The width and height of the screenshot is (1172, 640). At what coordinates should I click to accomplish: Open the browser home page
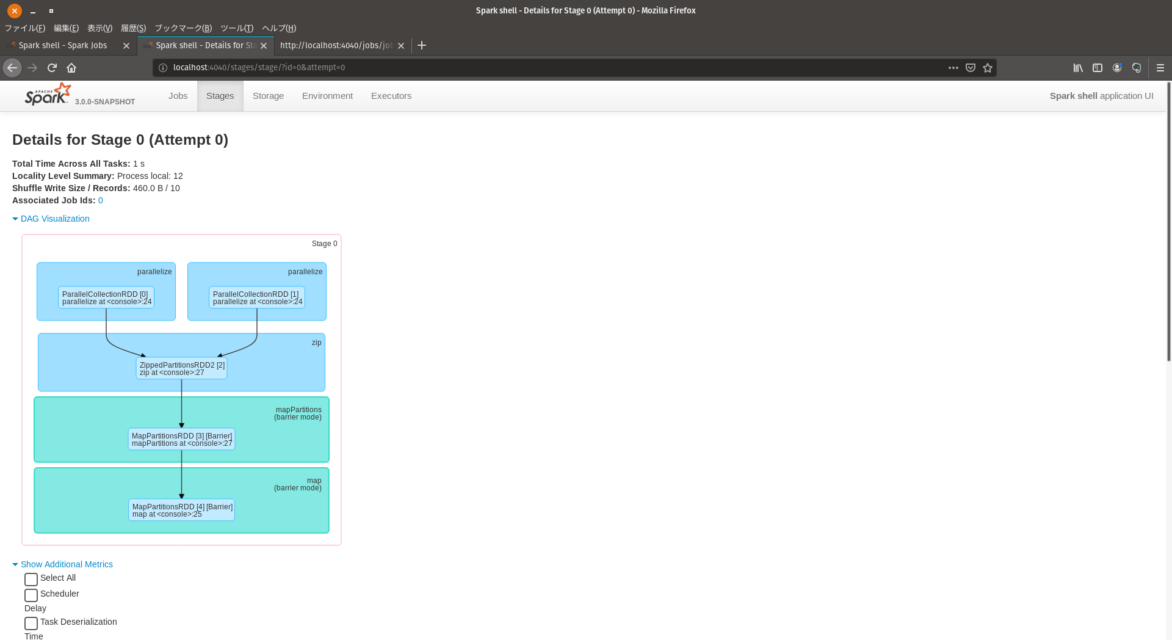pos(71,68)
